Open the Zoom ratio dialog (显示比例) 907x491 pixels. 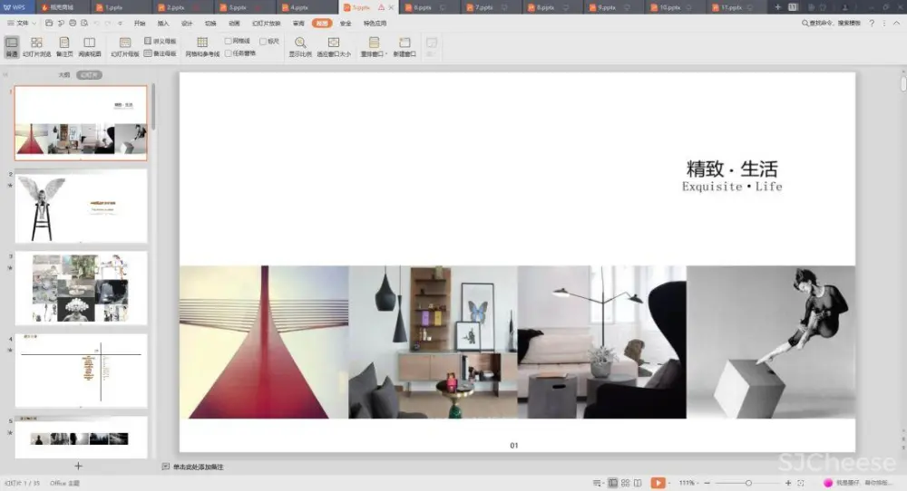pyautogui.click(x=299, y=46)
